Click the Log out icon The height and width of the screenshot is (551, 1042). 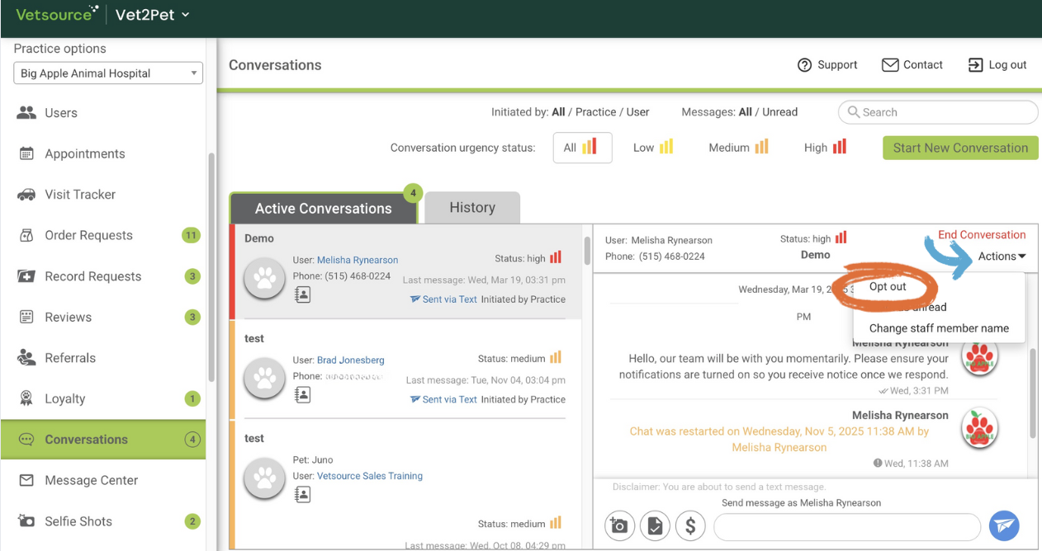pos(975,65)
